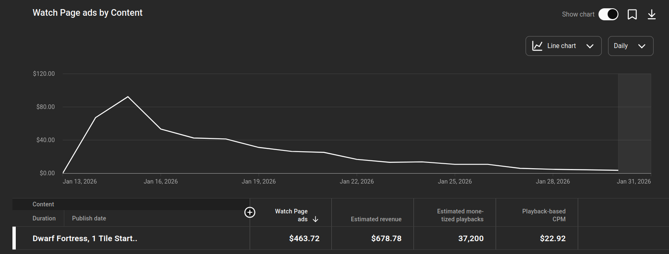The height and width of the screenshot is (254, 669).
Task: Click the Duration column label
Action: tap(44, 218)
